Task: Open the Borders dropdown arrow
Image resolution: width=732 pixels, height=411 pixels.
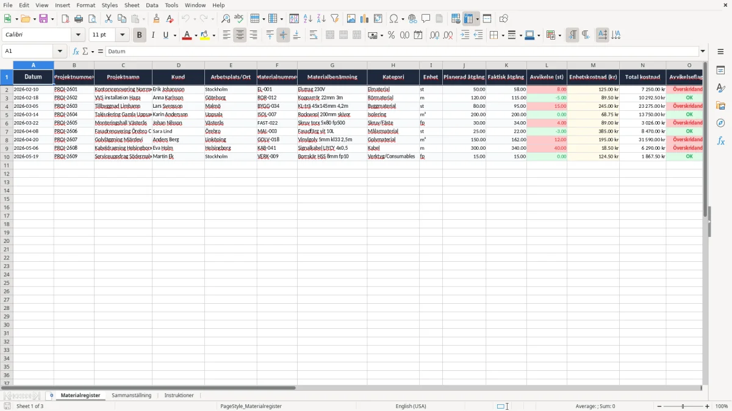Action: coord(502,35)
